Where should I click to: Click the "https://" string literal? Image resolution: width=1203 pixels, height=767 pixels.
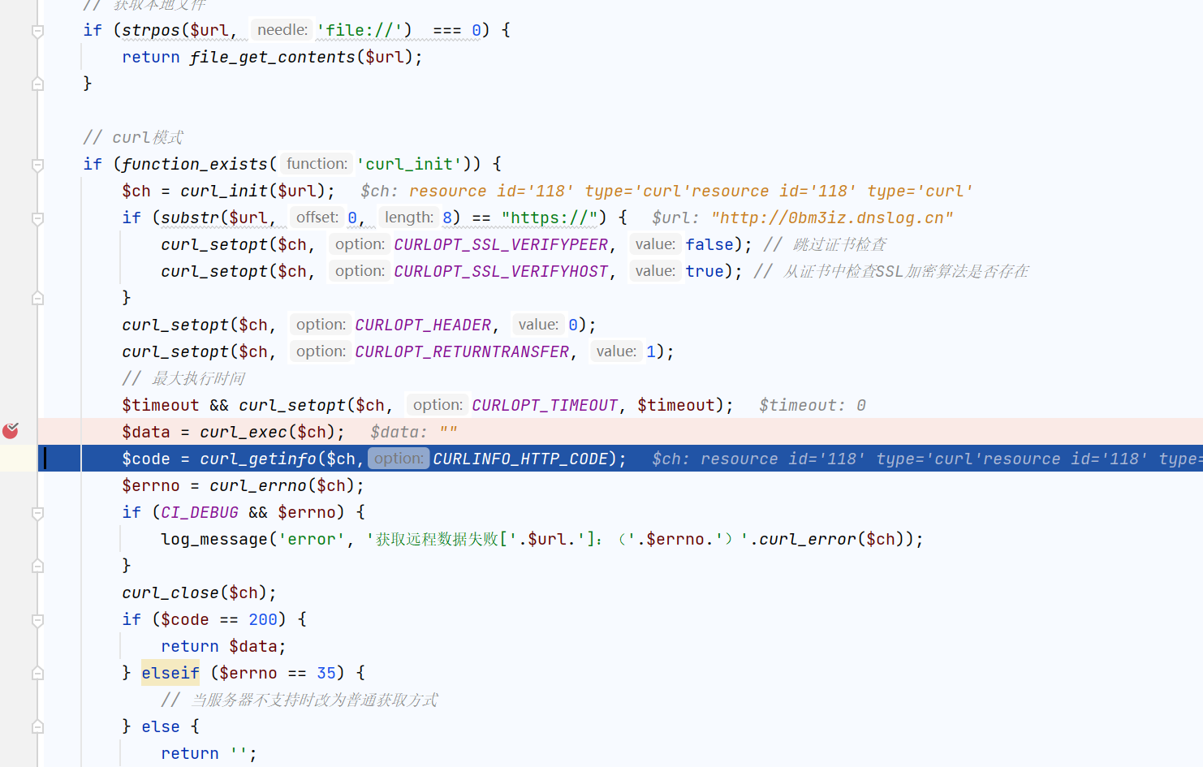coord(550,218)
